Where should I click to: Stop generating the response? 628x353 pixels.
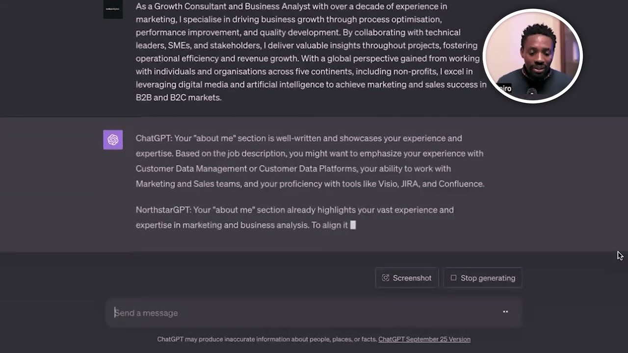[483, 278]
